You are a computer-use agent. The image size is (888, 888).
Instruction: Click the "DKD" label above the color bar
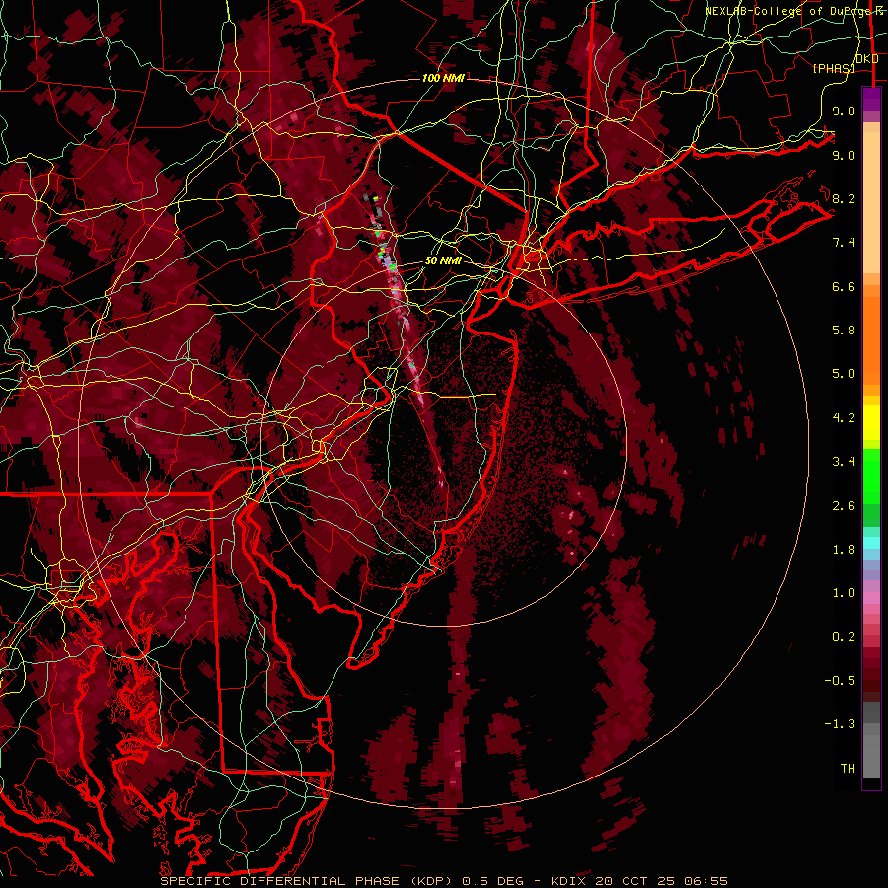(867, 59)
